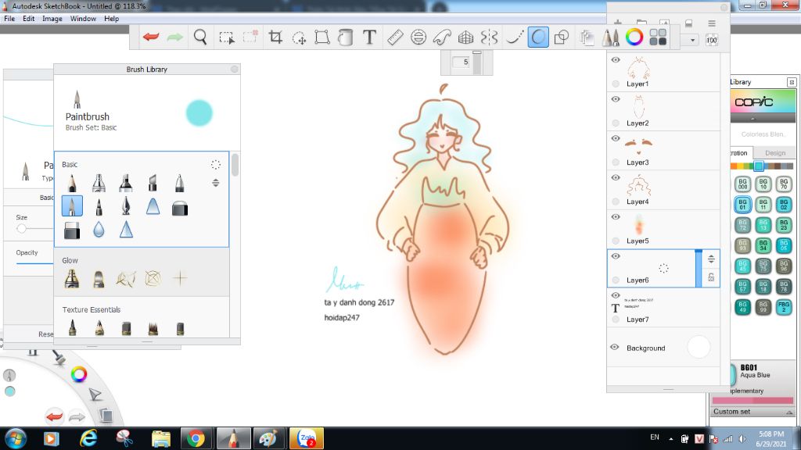
Task: Click the Basic brush set reorder arrows
Action: point(216,183)
